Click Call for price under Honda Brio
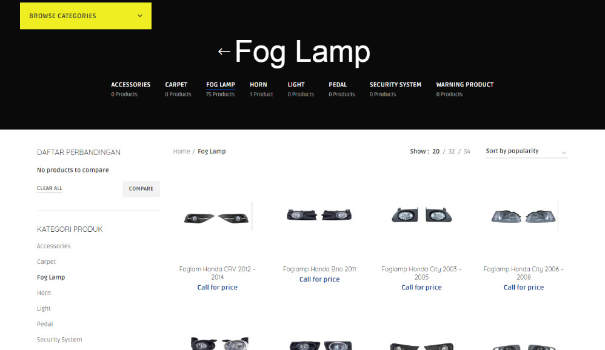The width and height of the screenshot is (605, 350). pos(319,280)
